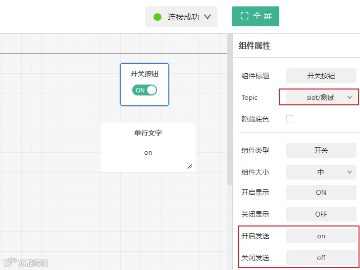Select the 开关按钮 widget title text

click(145, 74)
